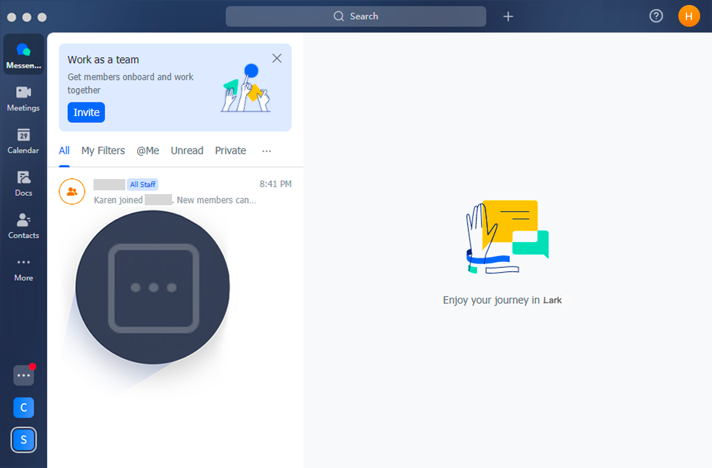Open the Calendar view
This screenshot has height=468, width=712.
click(x=24, y=140)
